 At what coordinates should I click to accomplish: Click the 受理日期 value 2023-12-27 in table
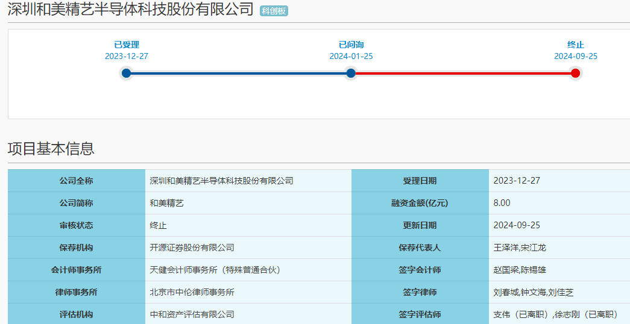[559, 181]
